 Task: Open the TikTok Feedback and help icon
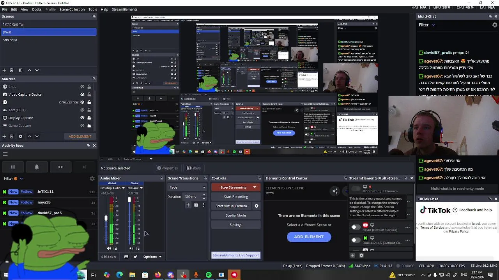(x=455, y=210)
